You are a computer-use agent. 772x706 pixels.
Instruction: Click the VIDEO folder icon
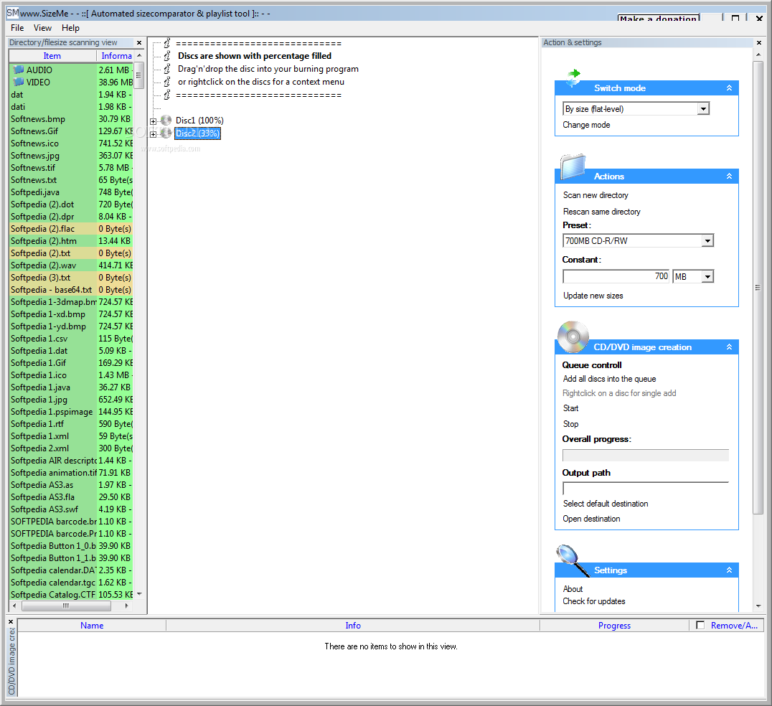(18, 82)
